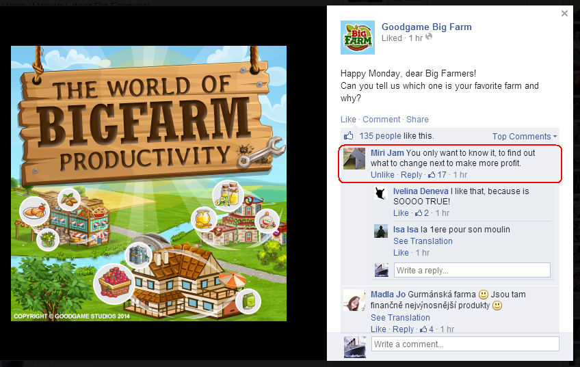
Task: Click the thumbs-up icon beside 135 people
Action: click(x=348, y=135)
